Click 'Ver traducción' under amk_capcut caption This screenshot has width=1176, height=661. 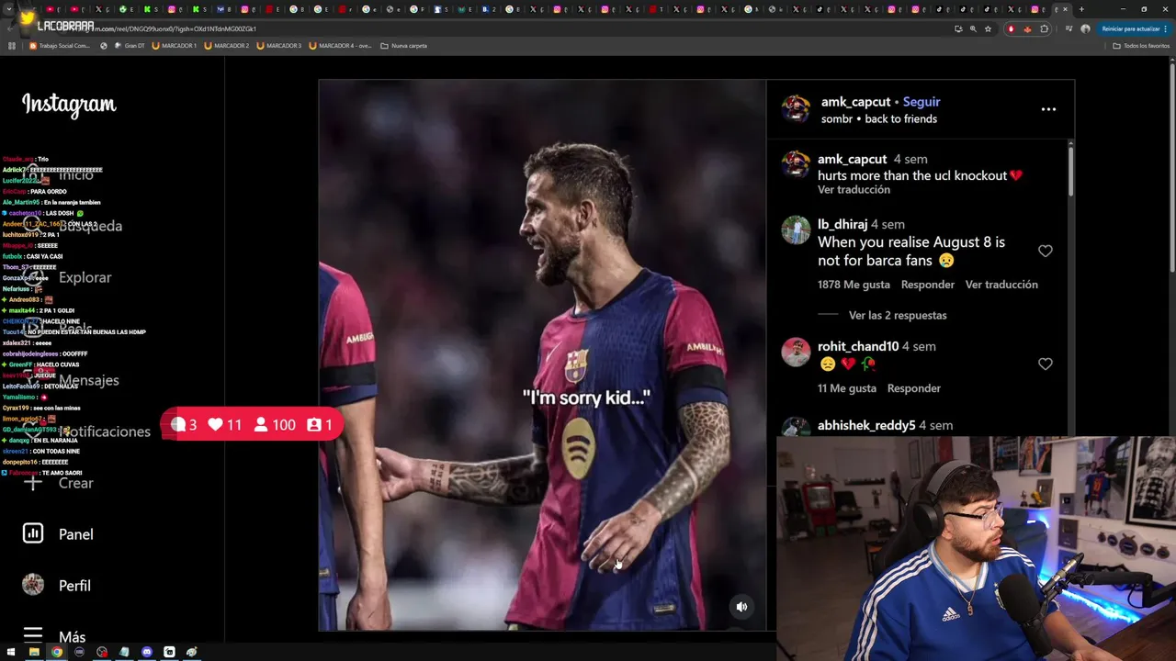pyautogui.click(x=854, y=190)
